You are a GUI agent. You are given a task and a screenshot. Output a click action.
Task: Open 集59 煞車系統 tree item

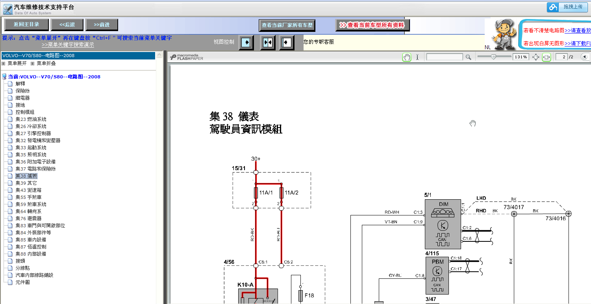pos(31,204)
